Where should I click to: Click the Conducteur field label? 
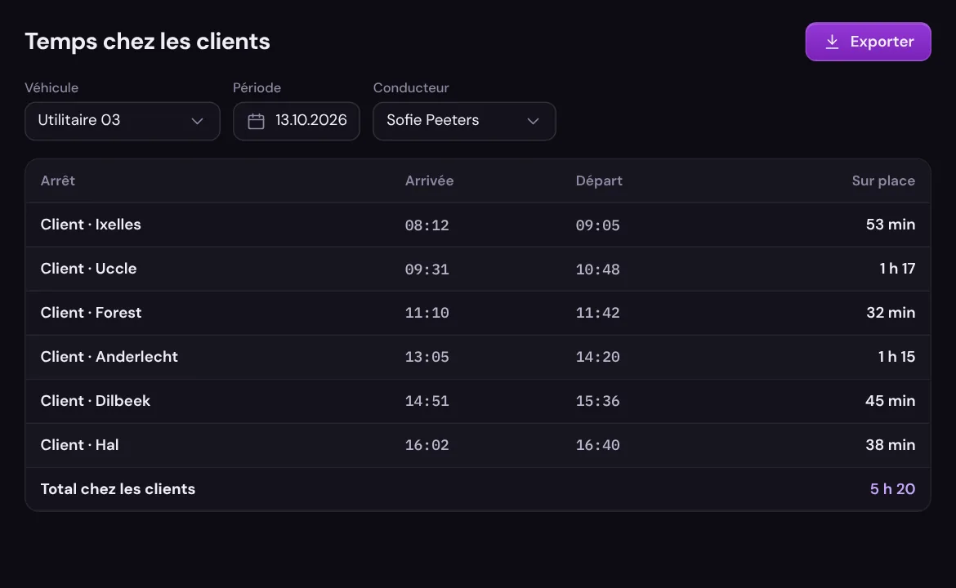pyautogui.click(x=411, y=87)
